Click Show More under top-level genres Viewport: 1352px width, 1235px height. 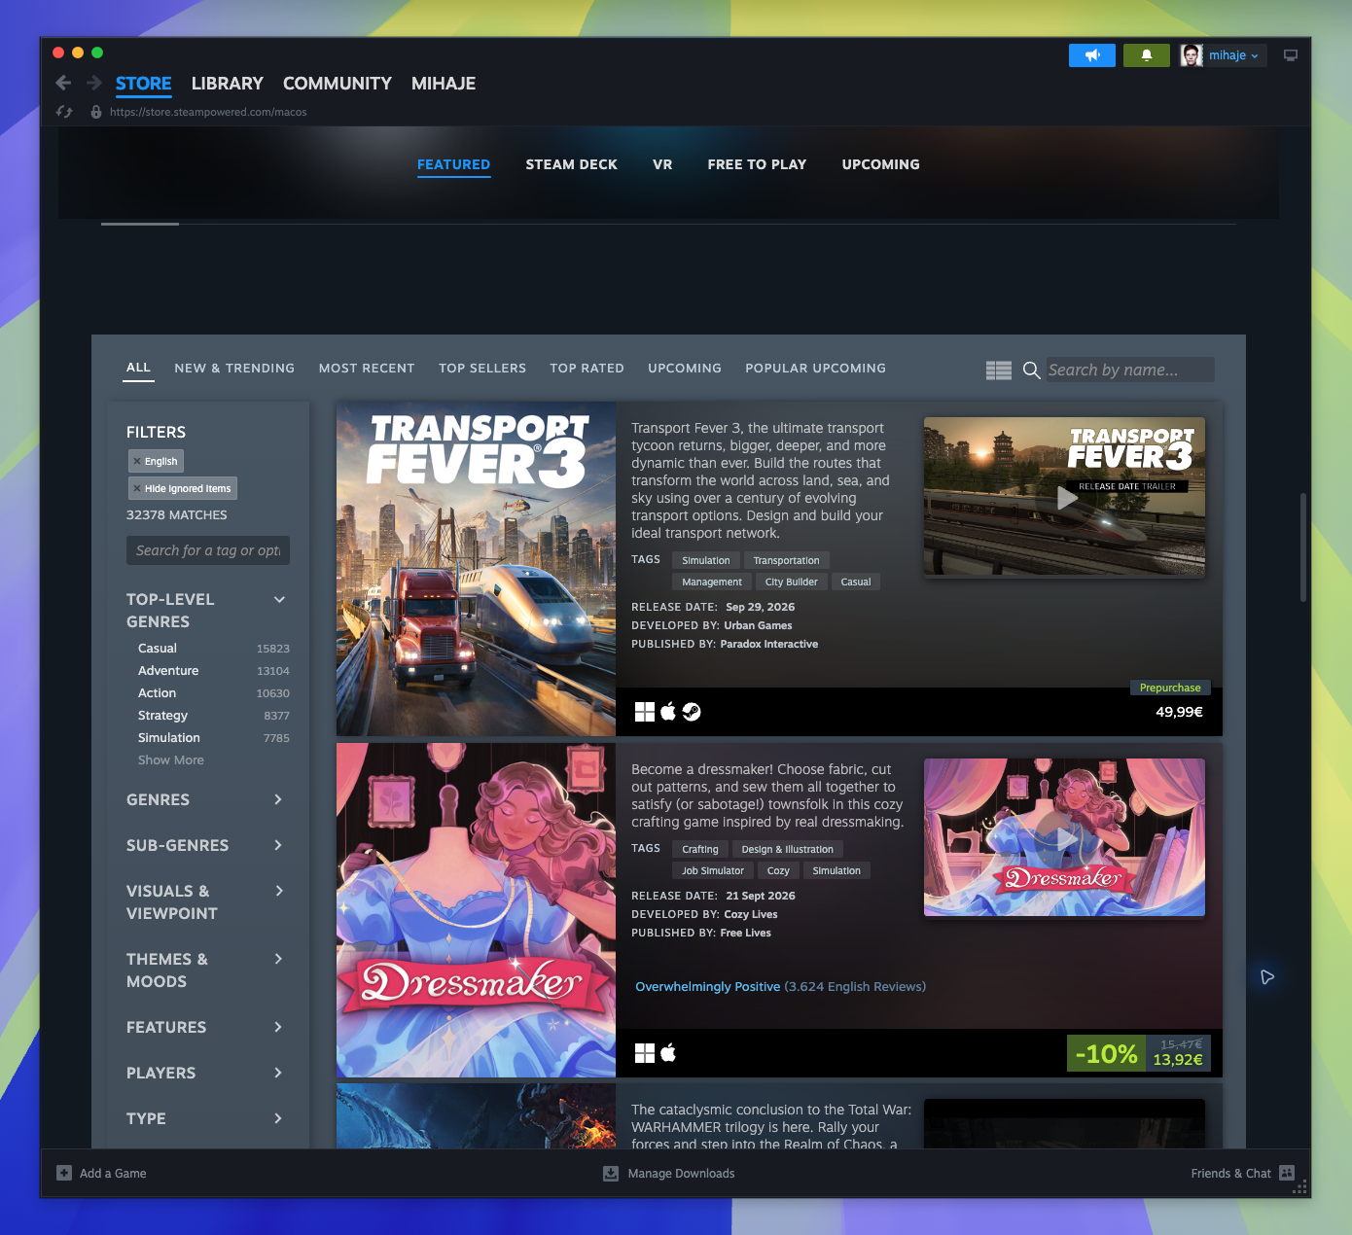[171, 759]
